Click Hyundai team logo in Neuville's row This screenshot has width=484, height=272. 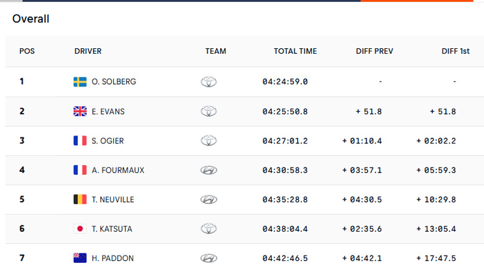(x=209, y=200)
